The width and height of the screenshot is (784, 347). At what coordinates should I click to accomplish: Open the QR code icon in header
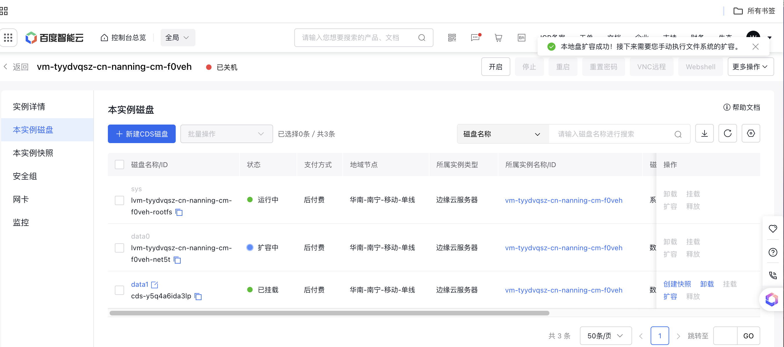point(452,38)
